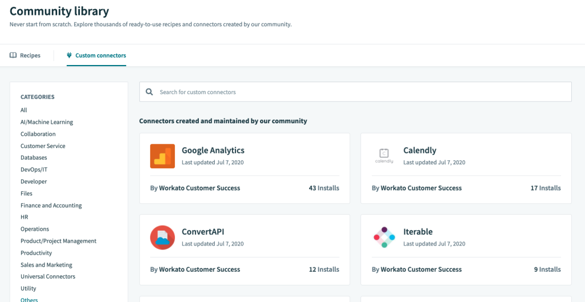This screenshot has height=302, width=585.
Task: Open the Iterable connector title
Action: click(x=418, y=232)
